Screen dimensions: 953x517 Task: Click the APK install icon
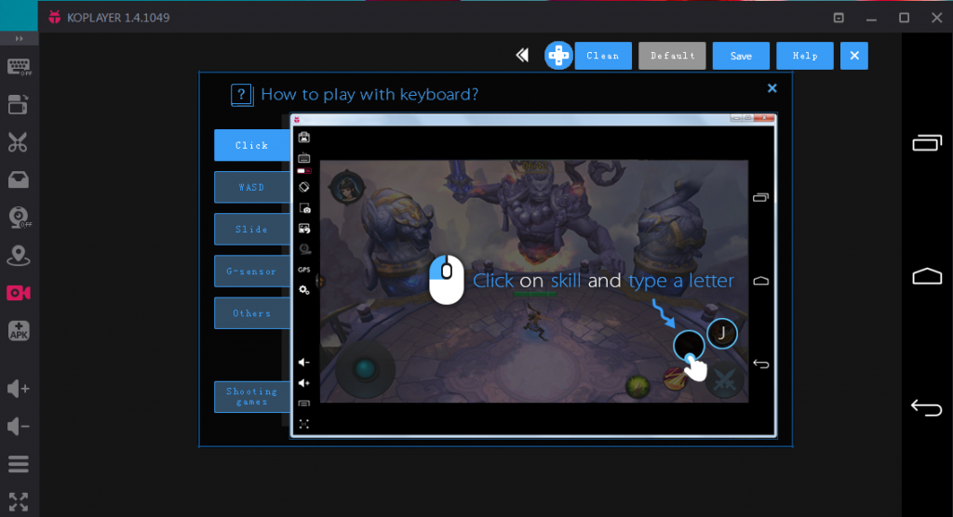(19, 330)
